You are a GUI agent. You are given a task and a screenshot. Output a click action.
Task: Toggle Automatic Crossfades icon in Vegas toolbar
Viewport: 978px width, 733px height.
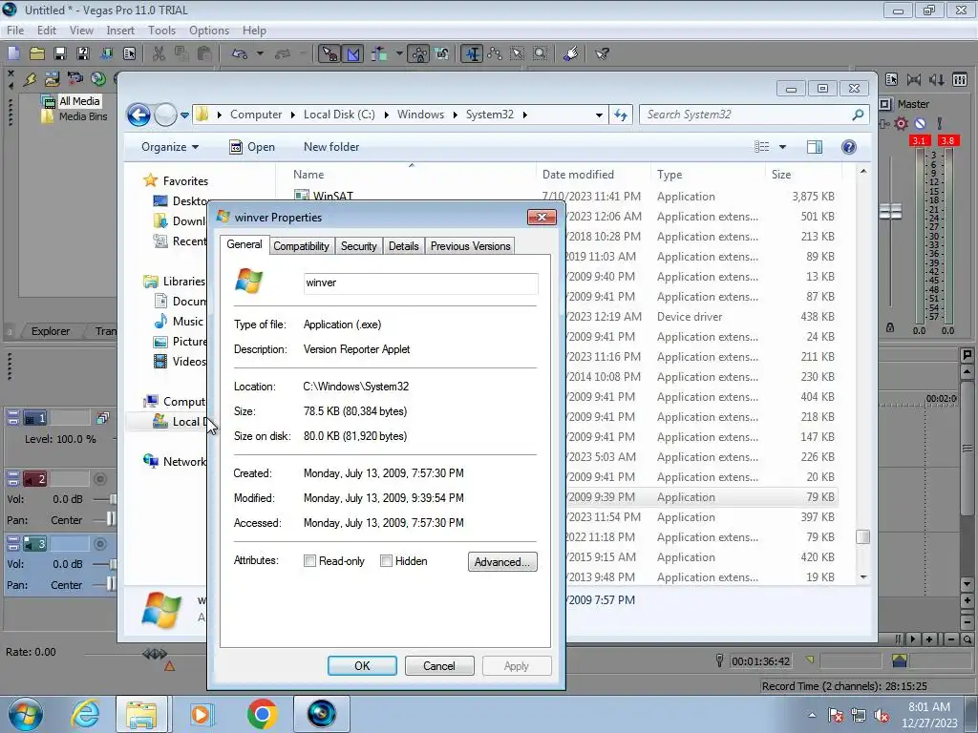(353, 53)
